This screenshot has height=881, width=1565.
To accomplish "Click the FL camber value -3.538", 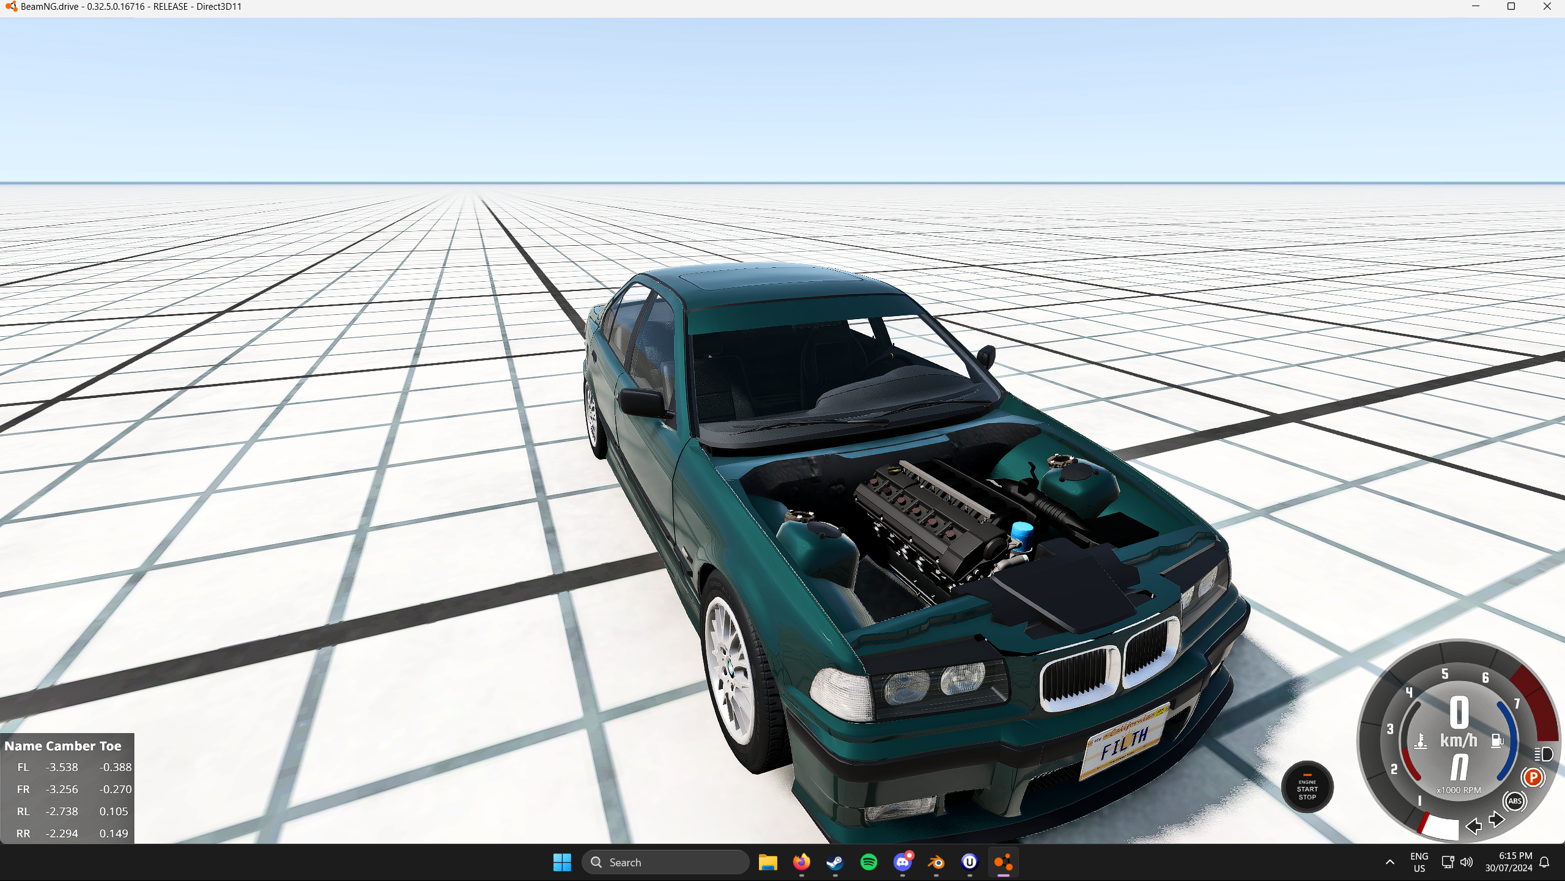I will point(62,767).
